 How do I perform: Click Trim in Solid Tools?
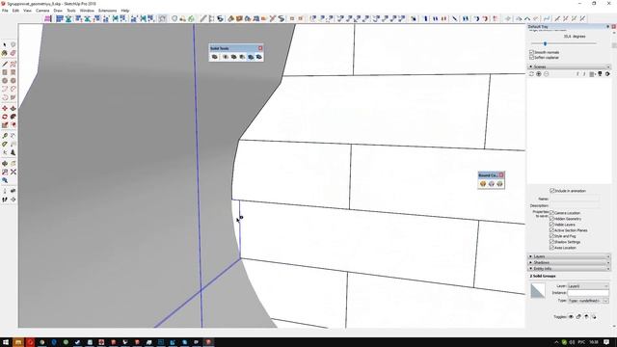(x=251, y=57)
